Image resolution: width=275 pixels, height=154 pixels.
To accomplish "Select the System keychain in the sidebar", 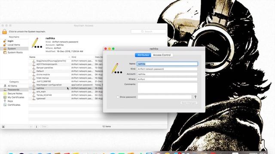I will click(x=14, y=48).
